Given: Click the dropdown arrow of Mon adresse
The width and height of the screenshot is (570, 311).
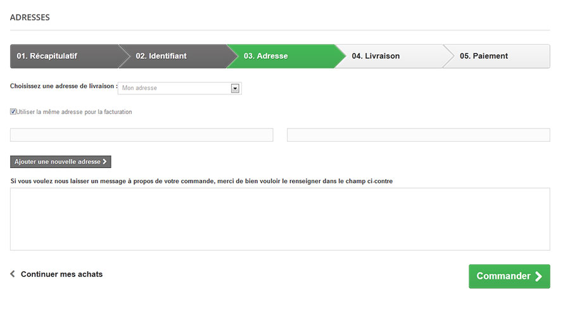Looking at the screenshot, I should click(235, 88).
